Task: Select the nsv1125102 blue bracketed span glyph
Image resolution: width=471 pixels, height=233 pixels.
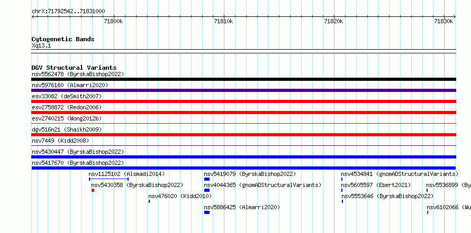Action: point(108,179)
